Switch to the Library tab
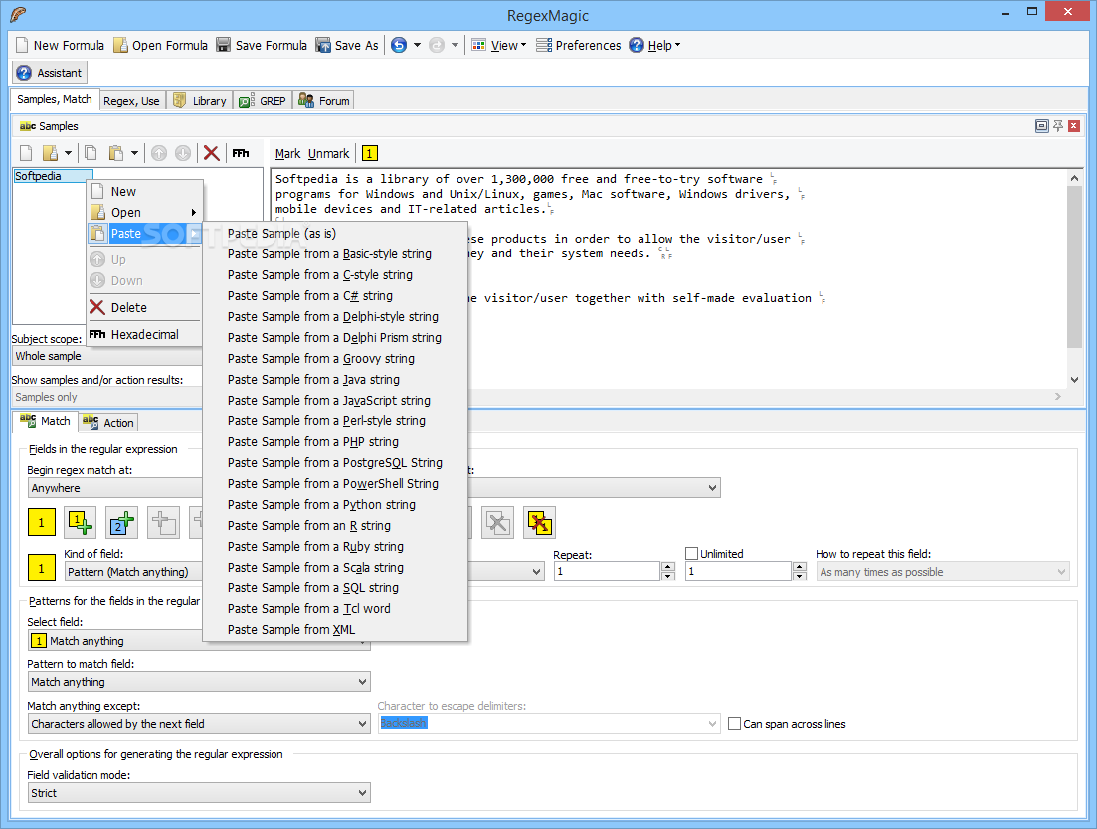The image size is (1097, 829). coord(199,101)
